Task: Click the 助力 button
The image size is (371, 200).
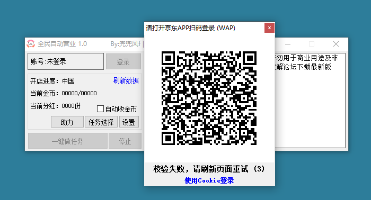Action: click(x=67, y=122)
